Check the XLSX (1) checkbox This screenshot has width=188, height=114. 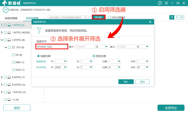pos(13,70)
